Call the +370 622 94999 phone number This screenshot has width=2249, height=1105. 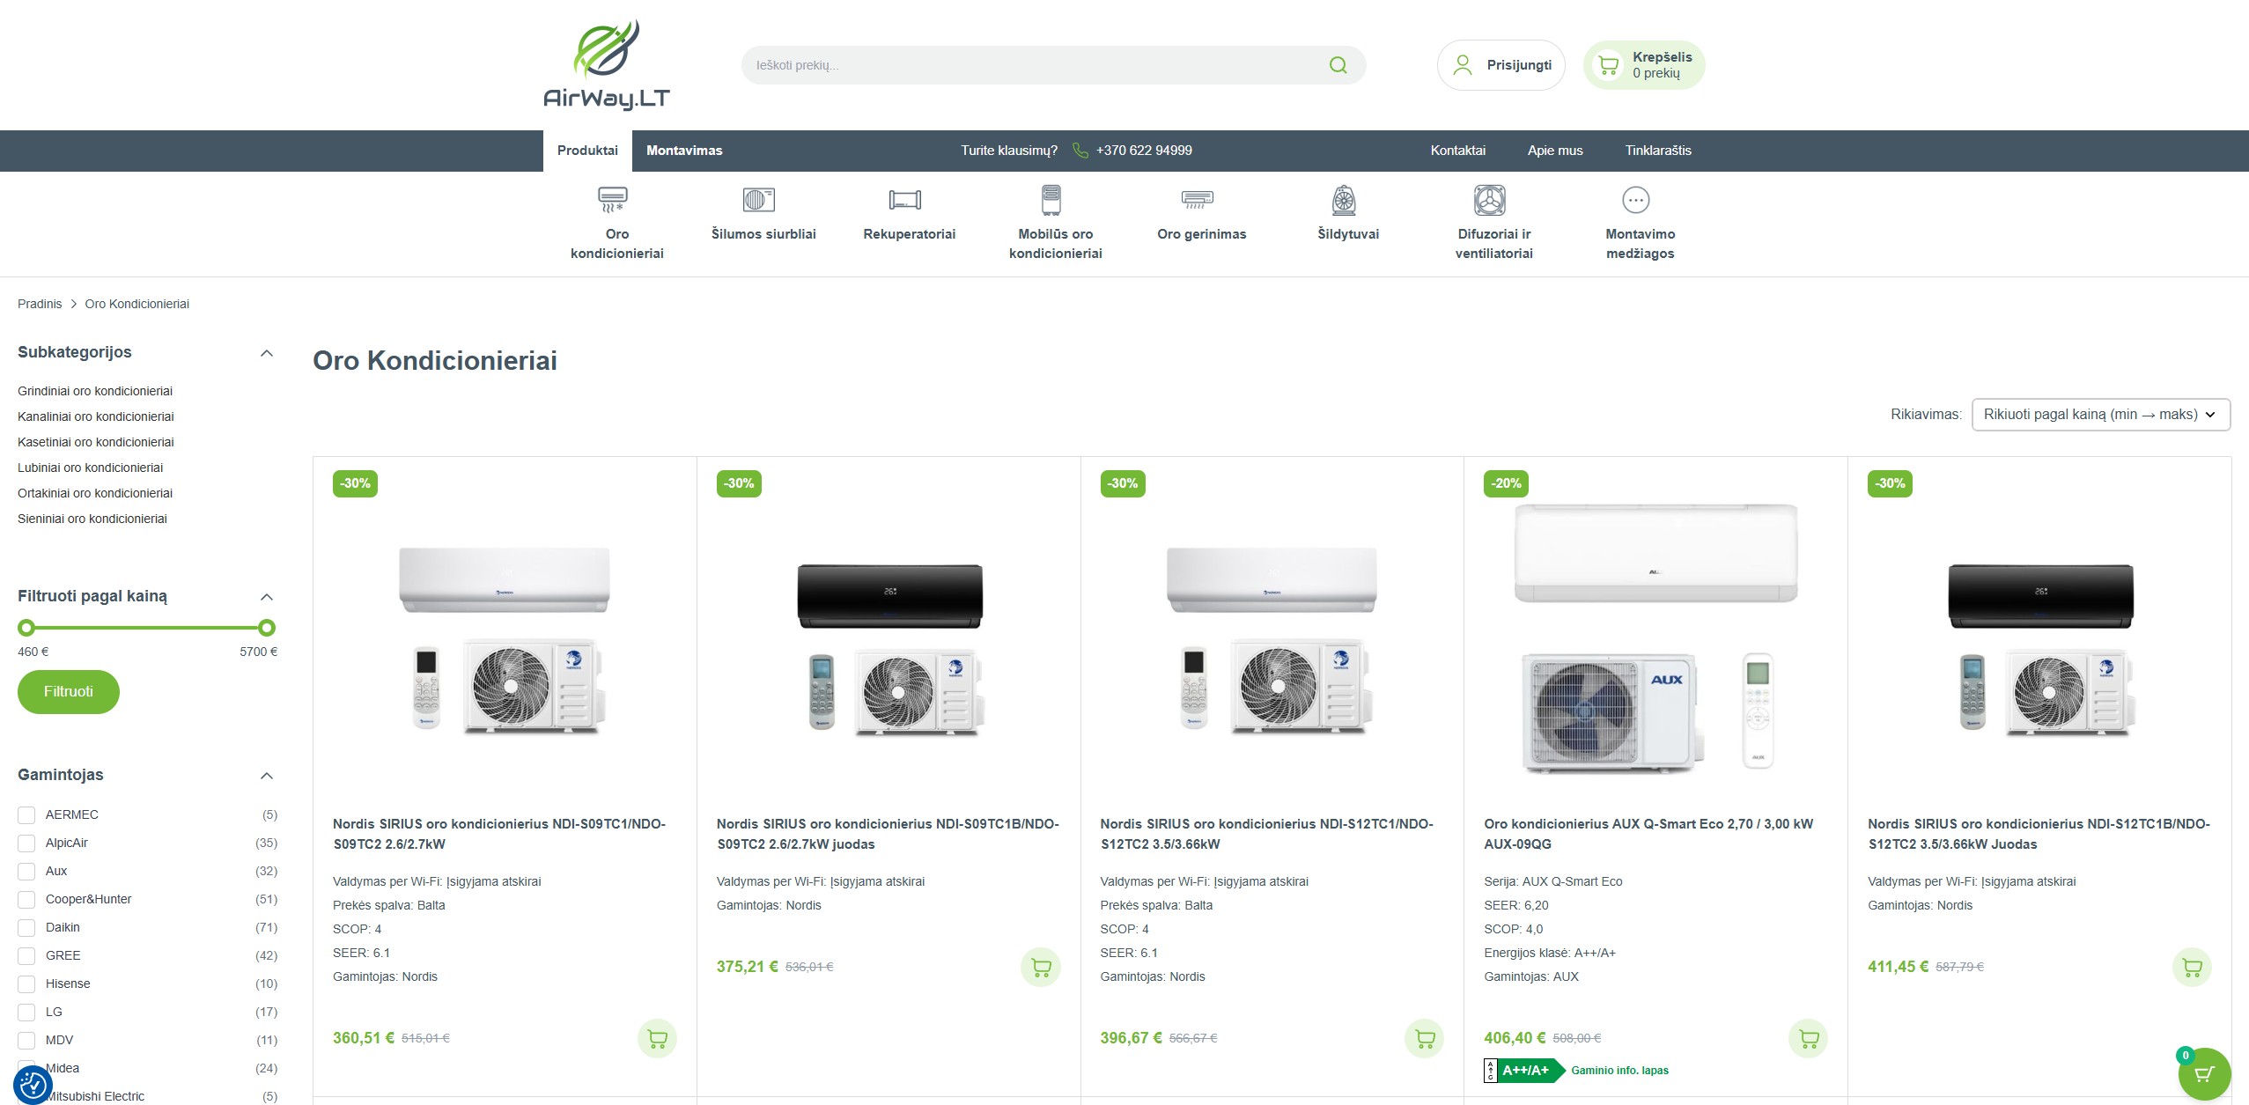click(x=1144, y=151)
